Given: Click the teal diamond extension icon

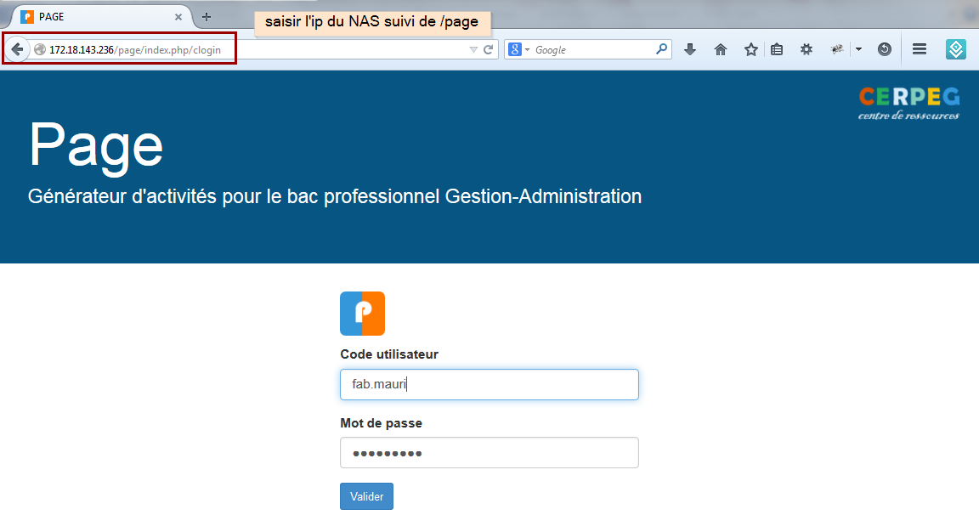Looking at the screenshot, I should tap(956, 49).
